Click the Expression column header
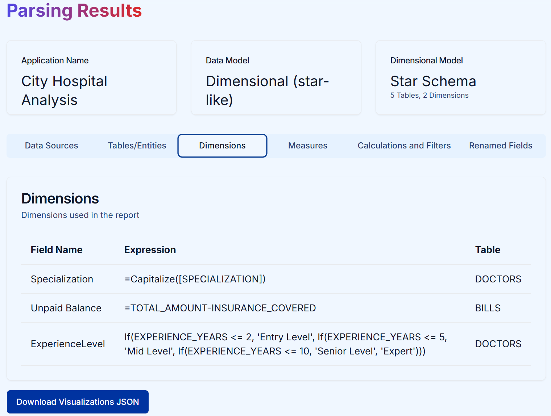Image resolution: width=551 pixels, height=416 pixels. click(x=150, y=250)
